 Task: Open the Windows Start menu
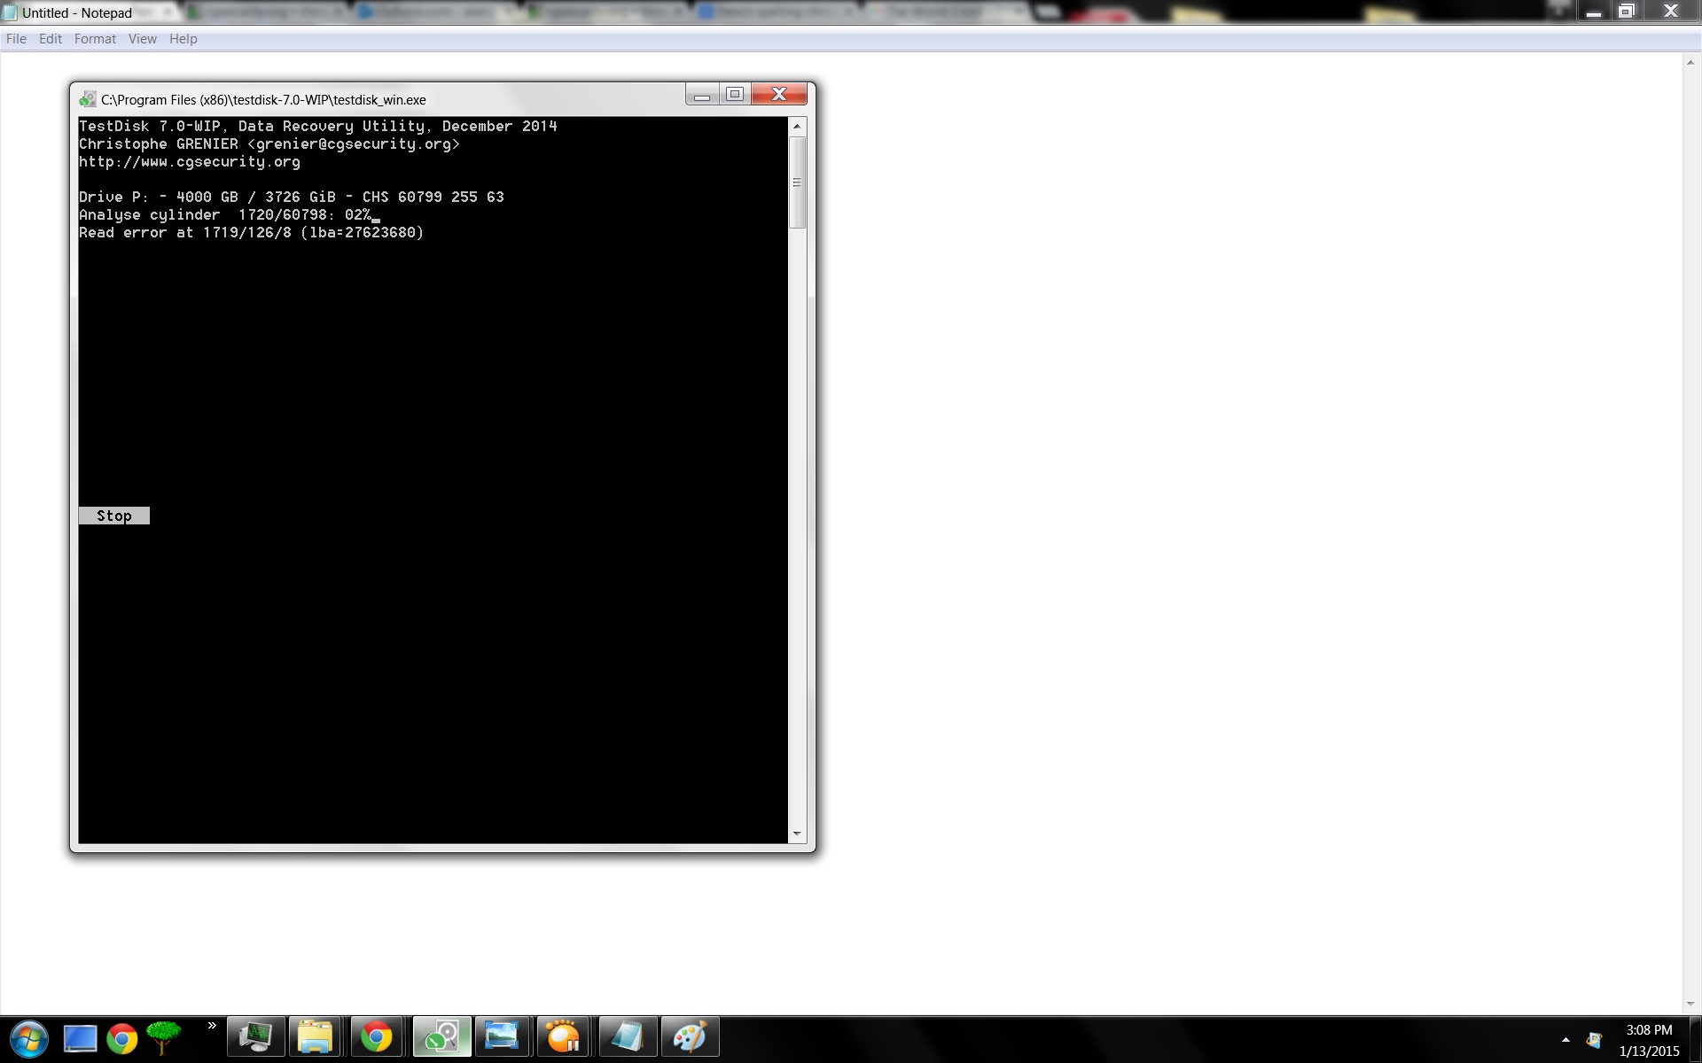pyautogui.click(x=29, y=1038)
